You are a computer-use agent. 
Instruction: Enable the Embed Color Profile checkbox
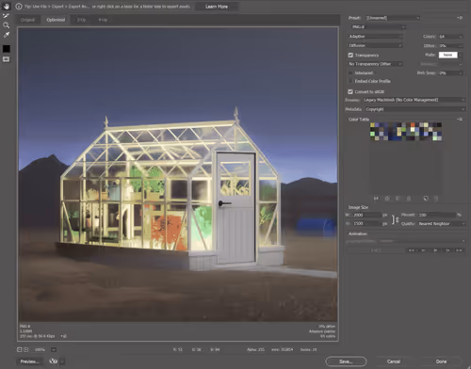350,81
